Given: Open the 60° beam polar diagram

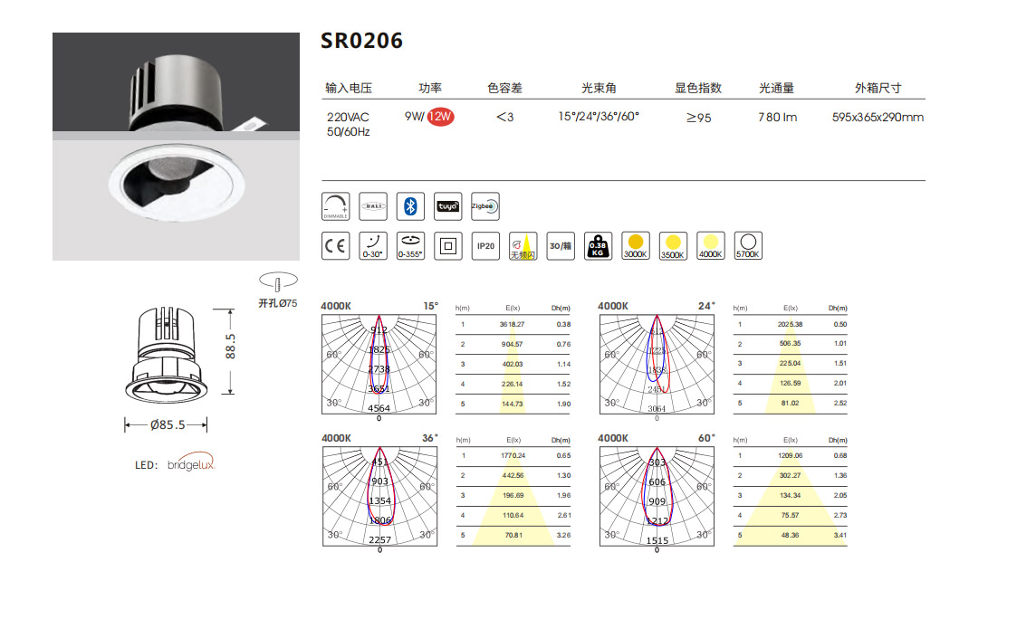Looking at the screenshot, I should (x=657, y=496).
